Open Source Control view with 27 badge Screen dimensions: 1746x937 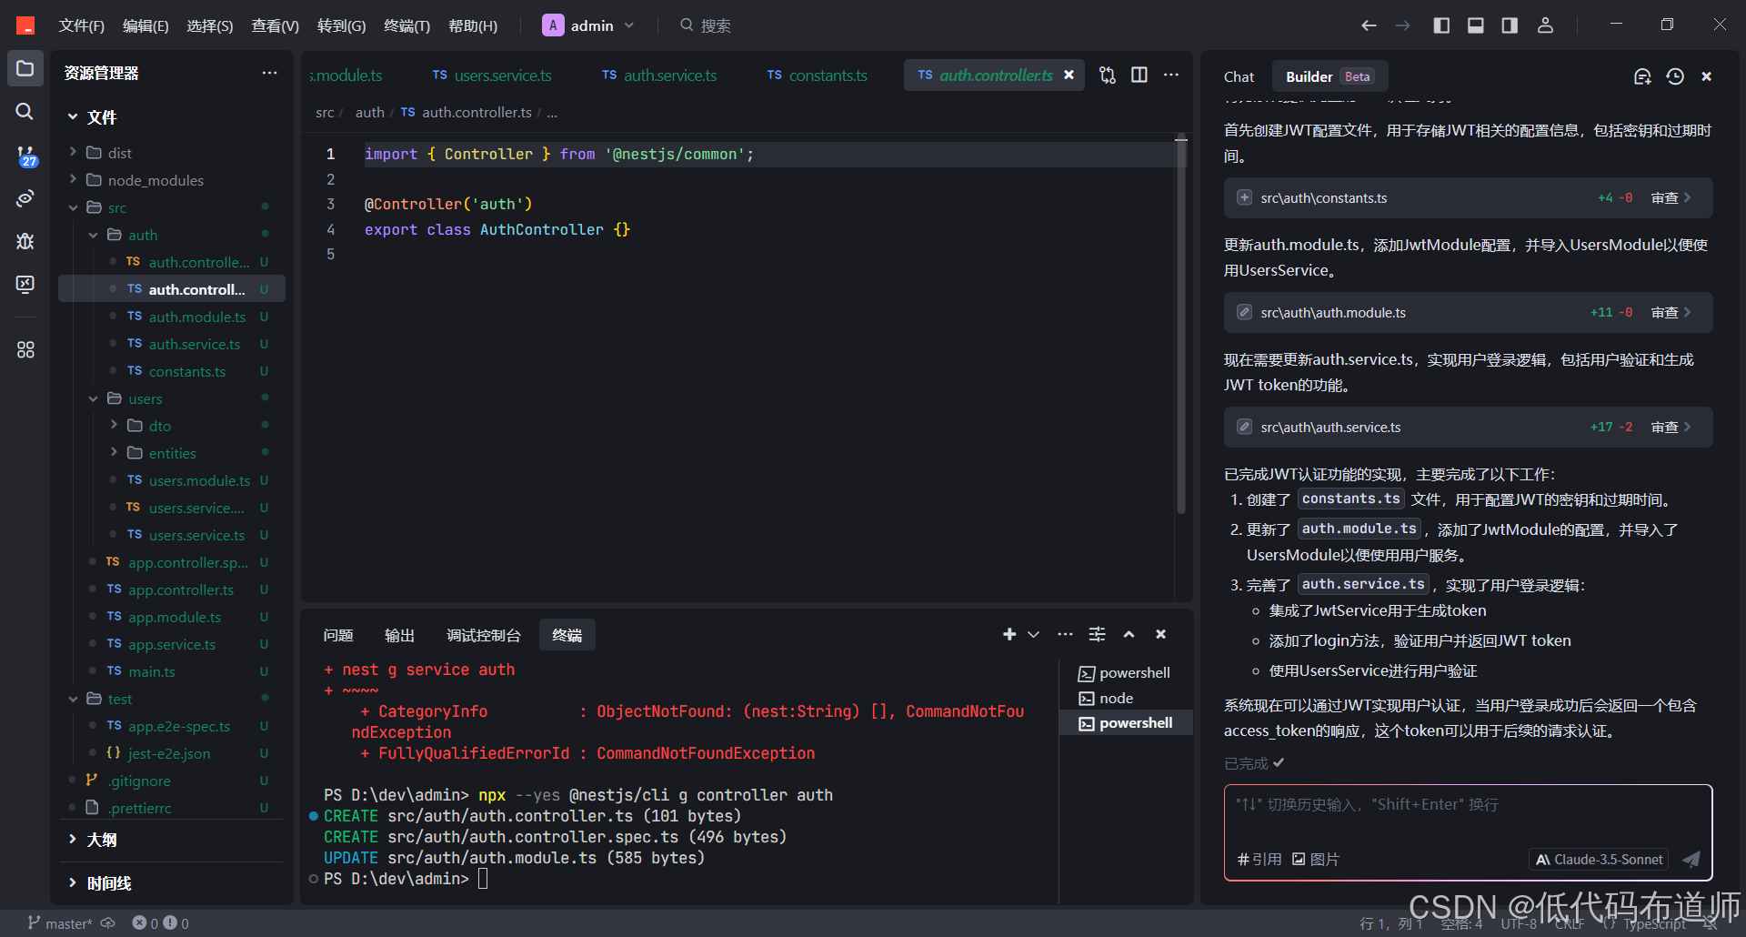point(26,156)
